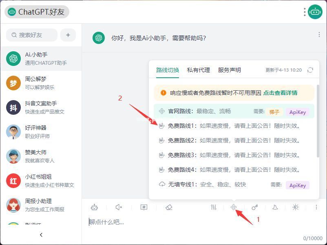Click the hashtag message icon
Screen dimensions: 327x245
144,207
